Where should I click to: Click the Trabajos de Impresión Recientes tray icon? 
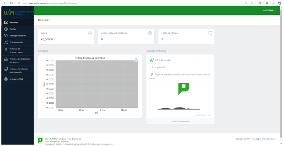click(x=6, y=59)
